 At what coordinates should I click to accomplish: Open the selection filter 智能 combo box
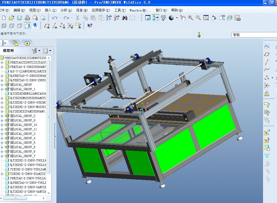coord(254,35)
